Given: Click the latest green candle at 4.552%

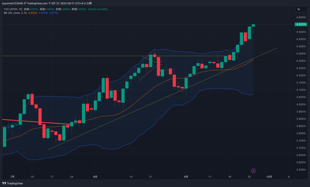Looking at the screenshot, I should [x=253, y=25].
